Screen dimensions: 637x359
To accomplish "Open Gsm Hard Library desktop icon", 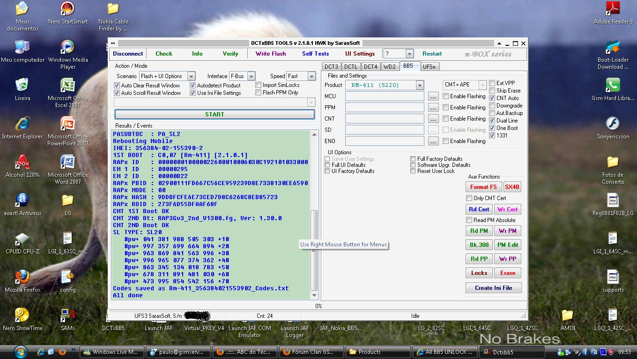I will [613, 89].
